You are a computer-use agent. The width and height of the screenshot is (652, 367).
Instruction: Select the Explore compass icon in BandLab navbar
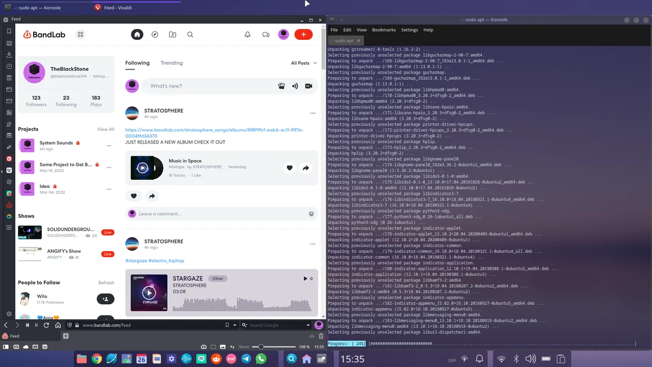point(155,34)
